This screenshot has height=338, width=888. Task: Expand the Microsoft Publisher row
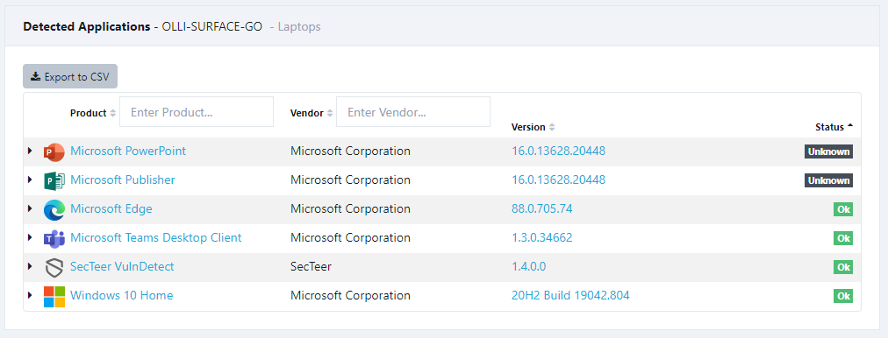[30, 180]
